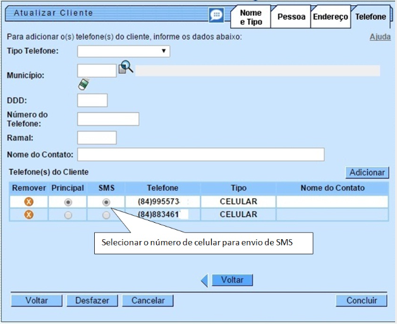The image size is (397, 325).
Task: Click the blue left arrow beside Voltar
Action: pos(205,281)
